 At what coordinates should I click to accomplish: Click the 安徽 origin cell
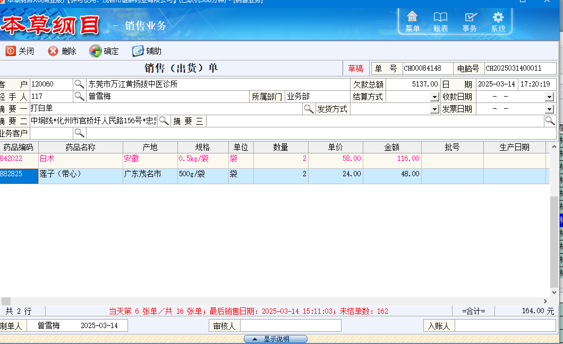click(x=150, y=161)
